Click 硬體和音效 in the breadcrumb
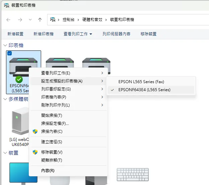 click(x=92, y=20)
